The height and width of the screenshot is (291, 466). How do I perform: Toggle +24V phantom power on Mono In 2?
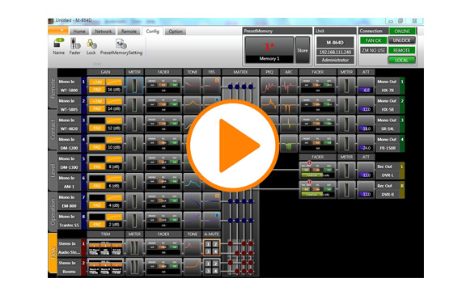click(97, 101)
